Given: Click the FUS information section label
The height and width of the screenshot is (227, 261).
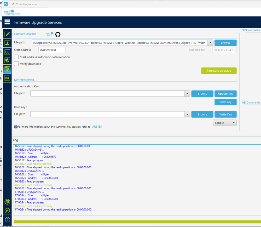Looking at the screenshot, I should [x=251, y=30].
